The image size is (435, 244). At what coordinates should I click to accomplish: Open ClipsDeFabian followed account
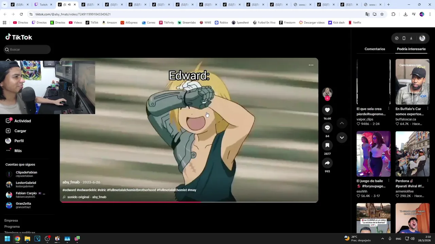[25, 174]
